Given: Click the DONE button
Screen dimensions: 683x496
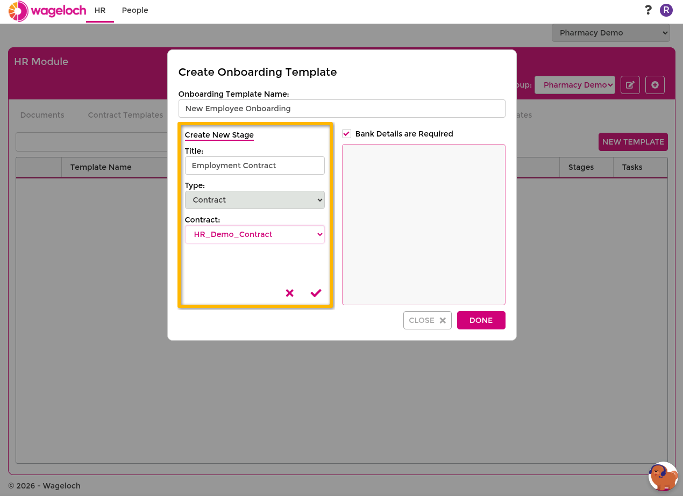Looking at the screenshot, I should tap(481, 320).
